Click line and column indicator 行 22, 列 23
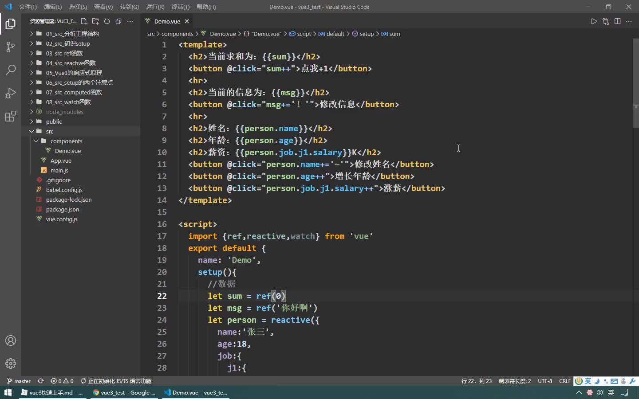 477,381
